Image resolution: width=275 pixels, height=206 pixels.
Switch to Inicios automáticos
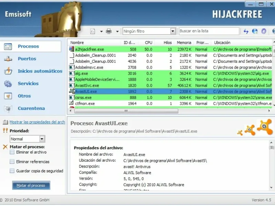pos(40,71)
